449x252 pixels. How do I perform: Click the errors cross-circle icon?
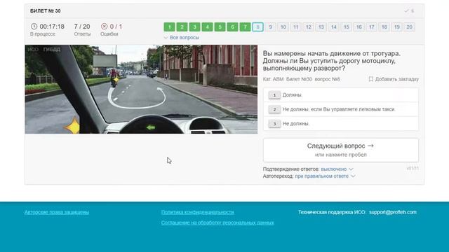[105, 27]
